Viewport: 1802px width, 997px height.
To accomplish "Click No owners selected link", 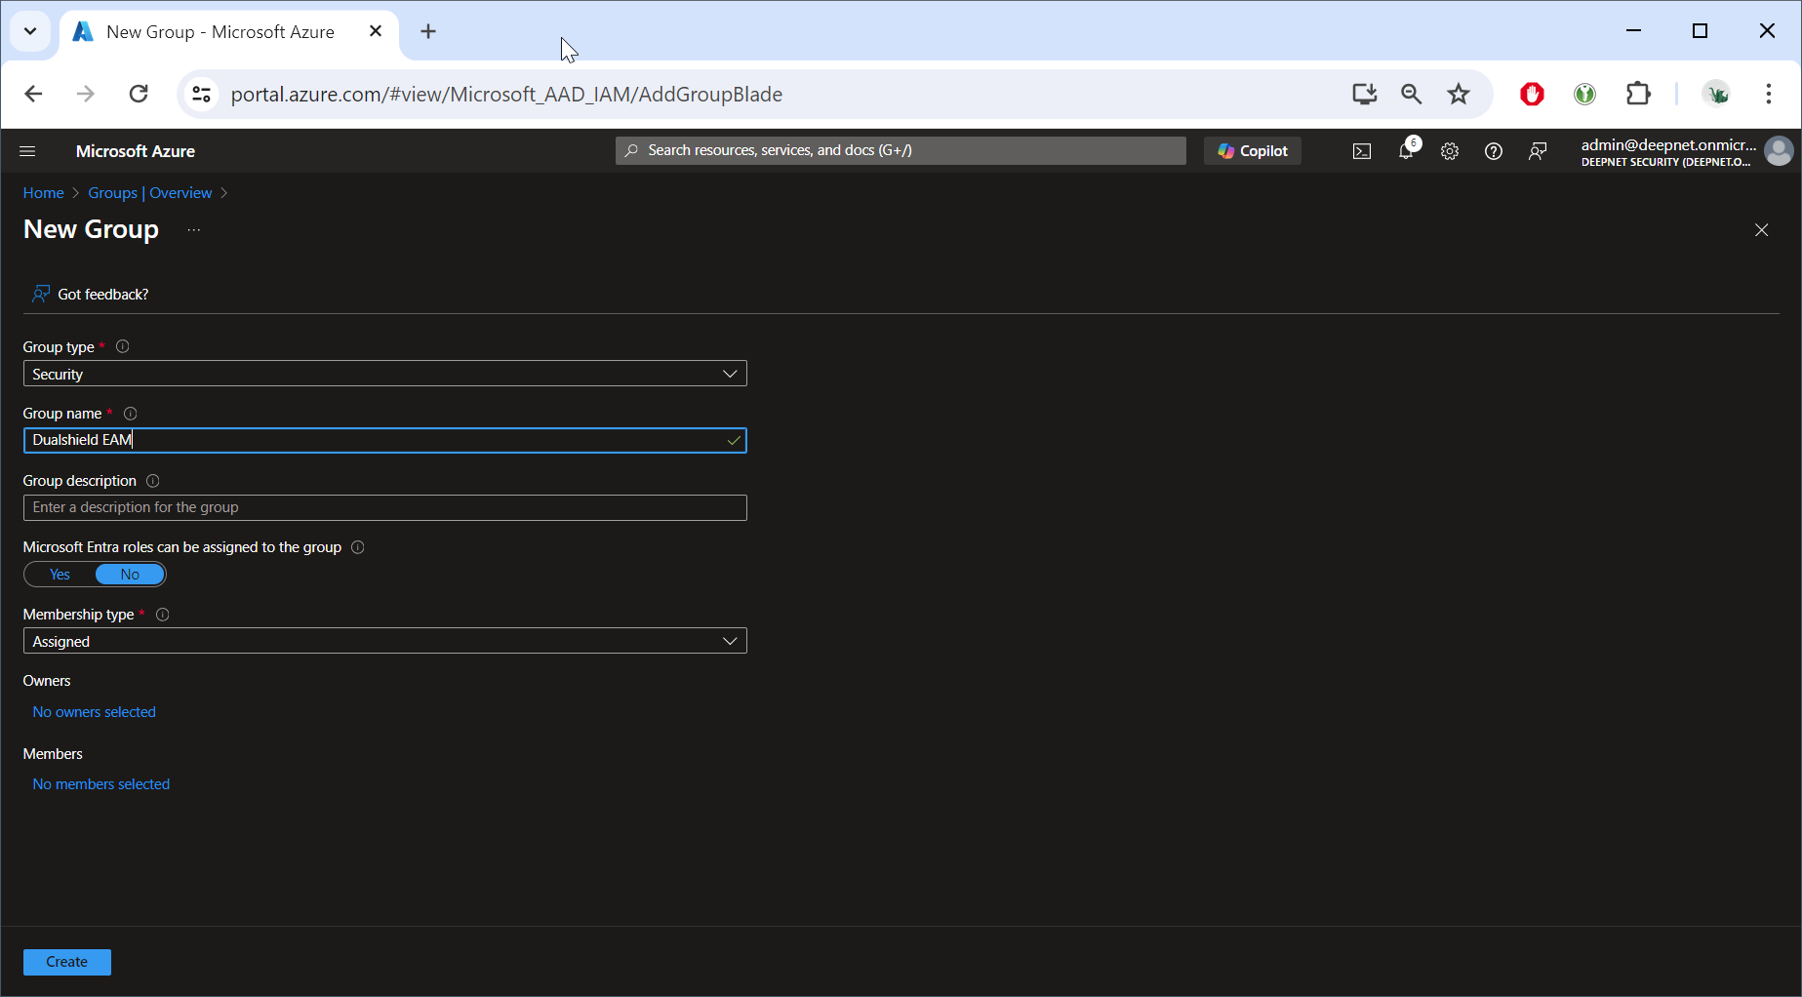I will pos(94,712).
